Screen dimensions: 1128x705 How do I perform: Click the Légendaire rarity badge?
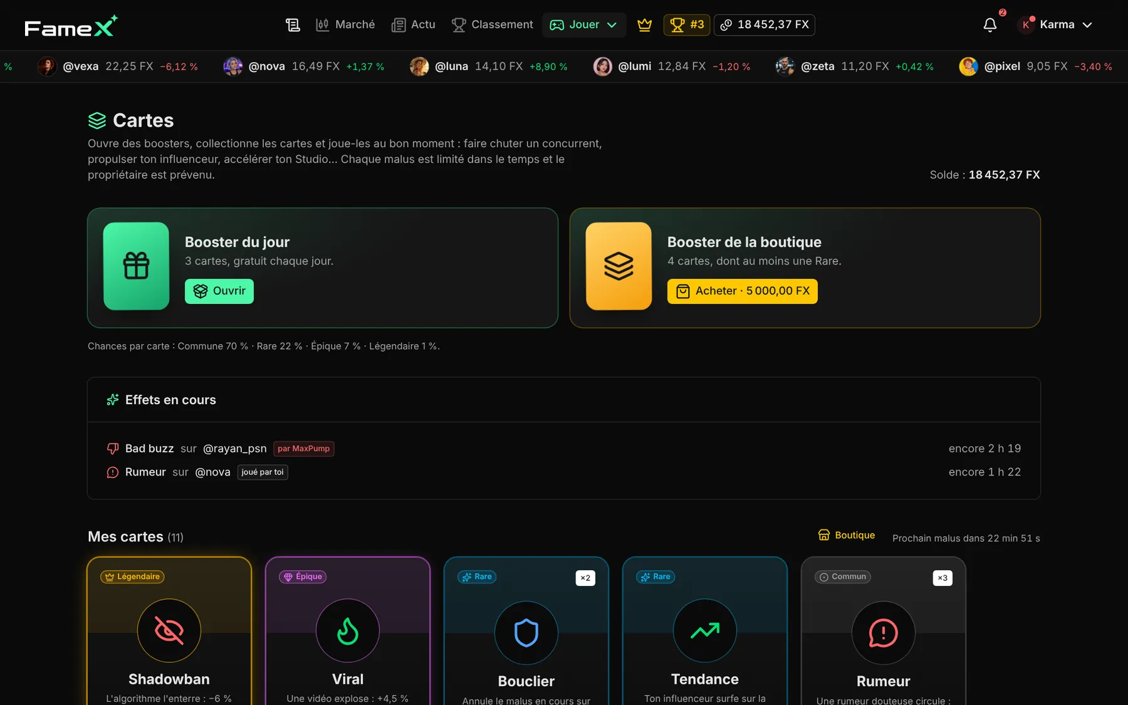(132, 577)
